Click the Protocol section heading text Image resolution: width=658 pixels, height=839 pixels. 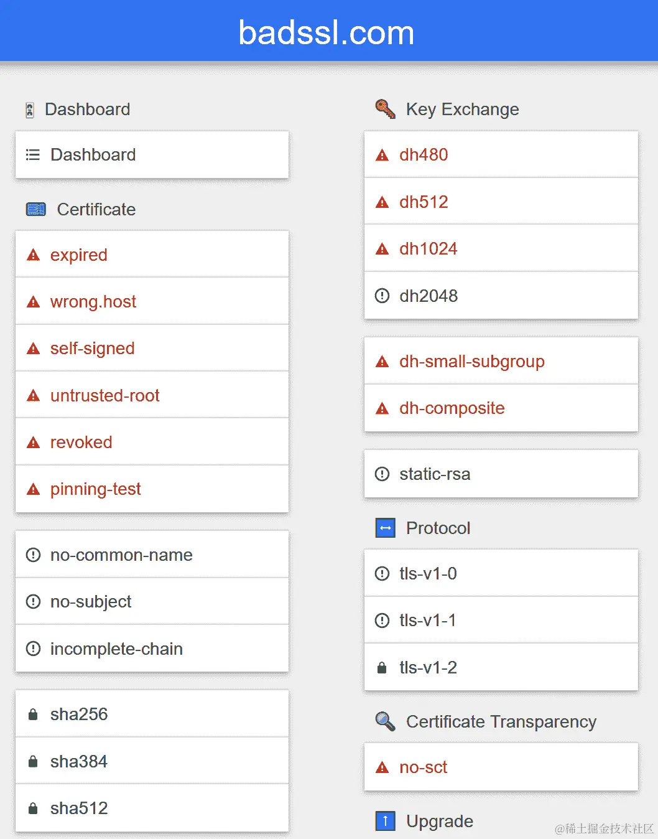[438, 528]
